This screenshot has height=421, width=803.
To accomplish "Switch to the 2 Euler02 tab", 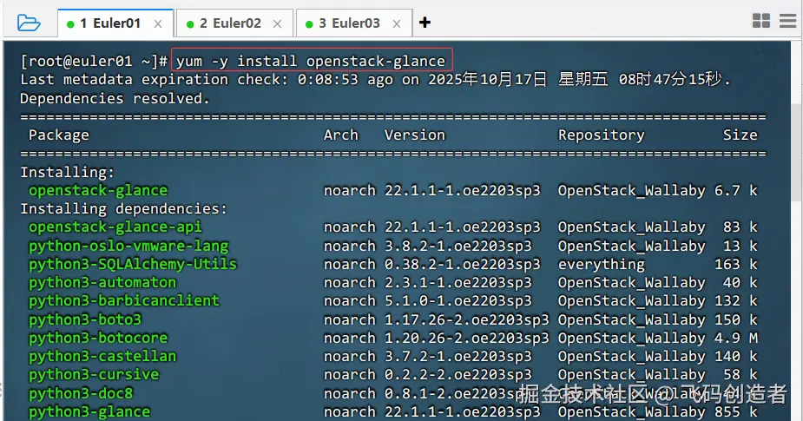I will [234, 23].
